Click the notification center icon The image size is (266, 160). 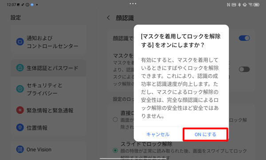tap(20, 42)
